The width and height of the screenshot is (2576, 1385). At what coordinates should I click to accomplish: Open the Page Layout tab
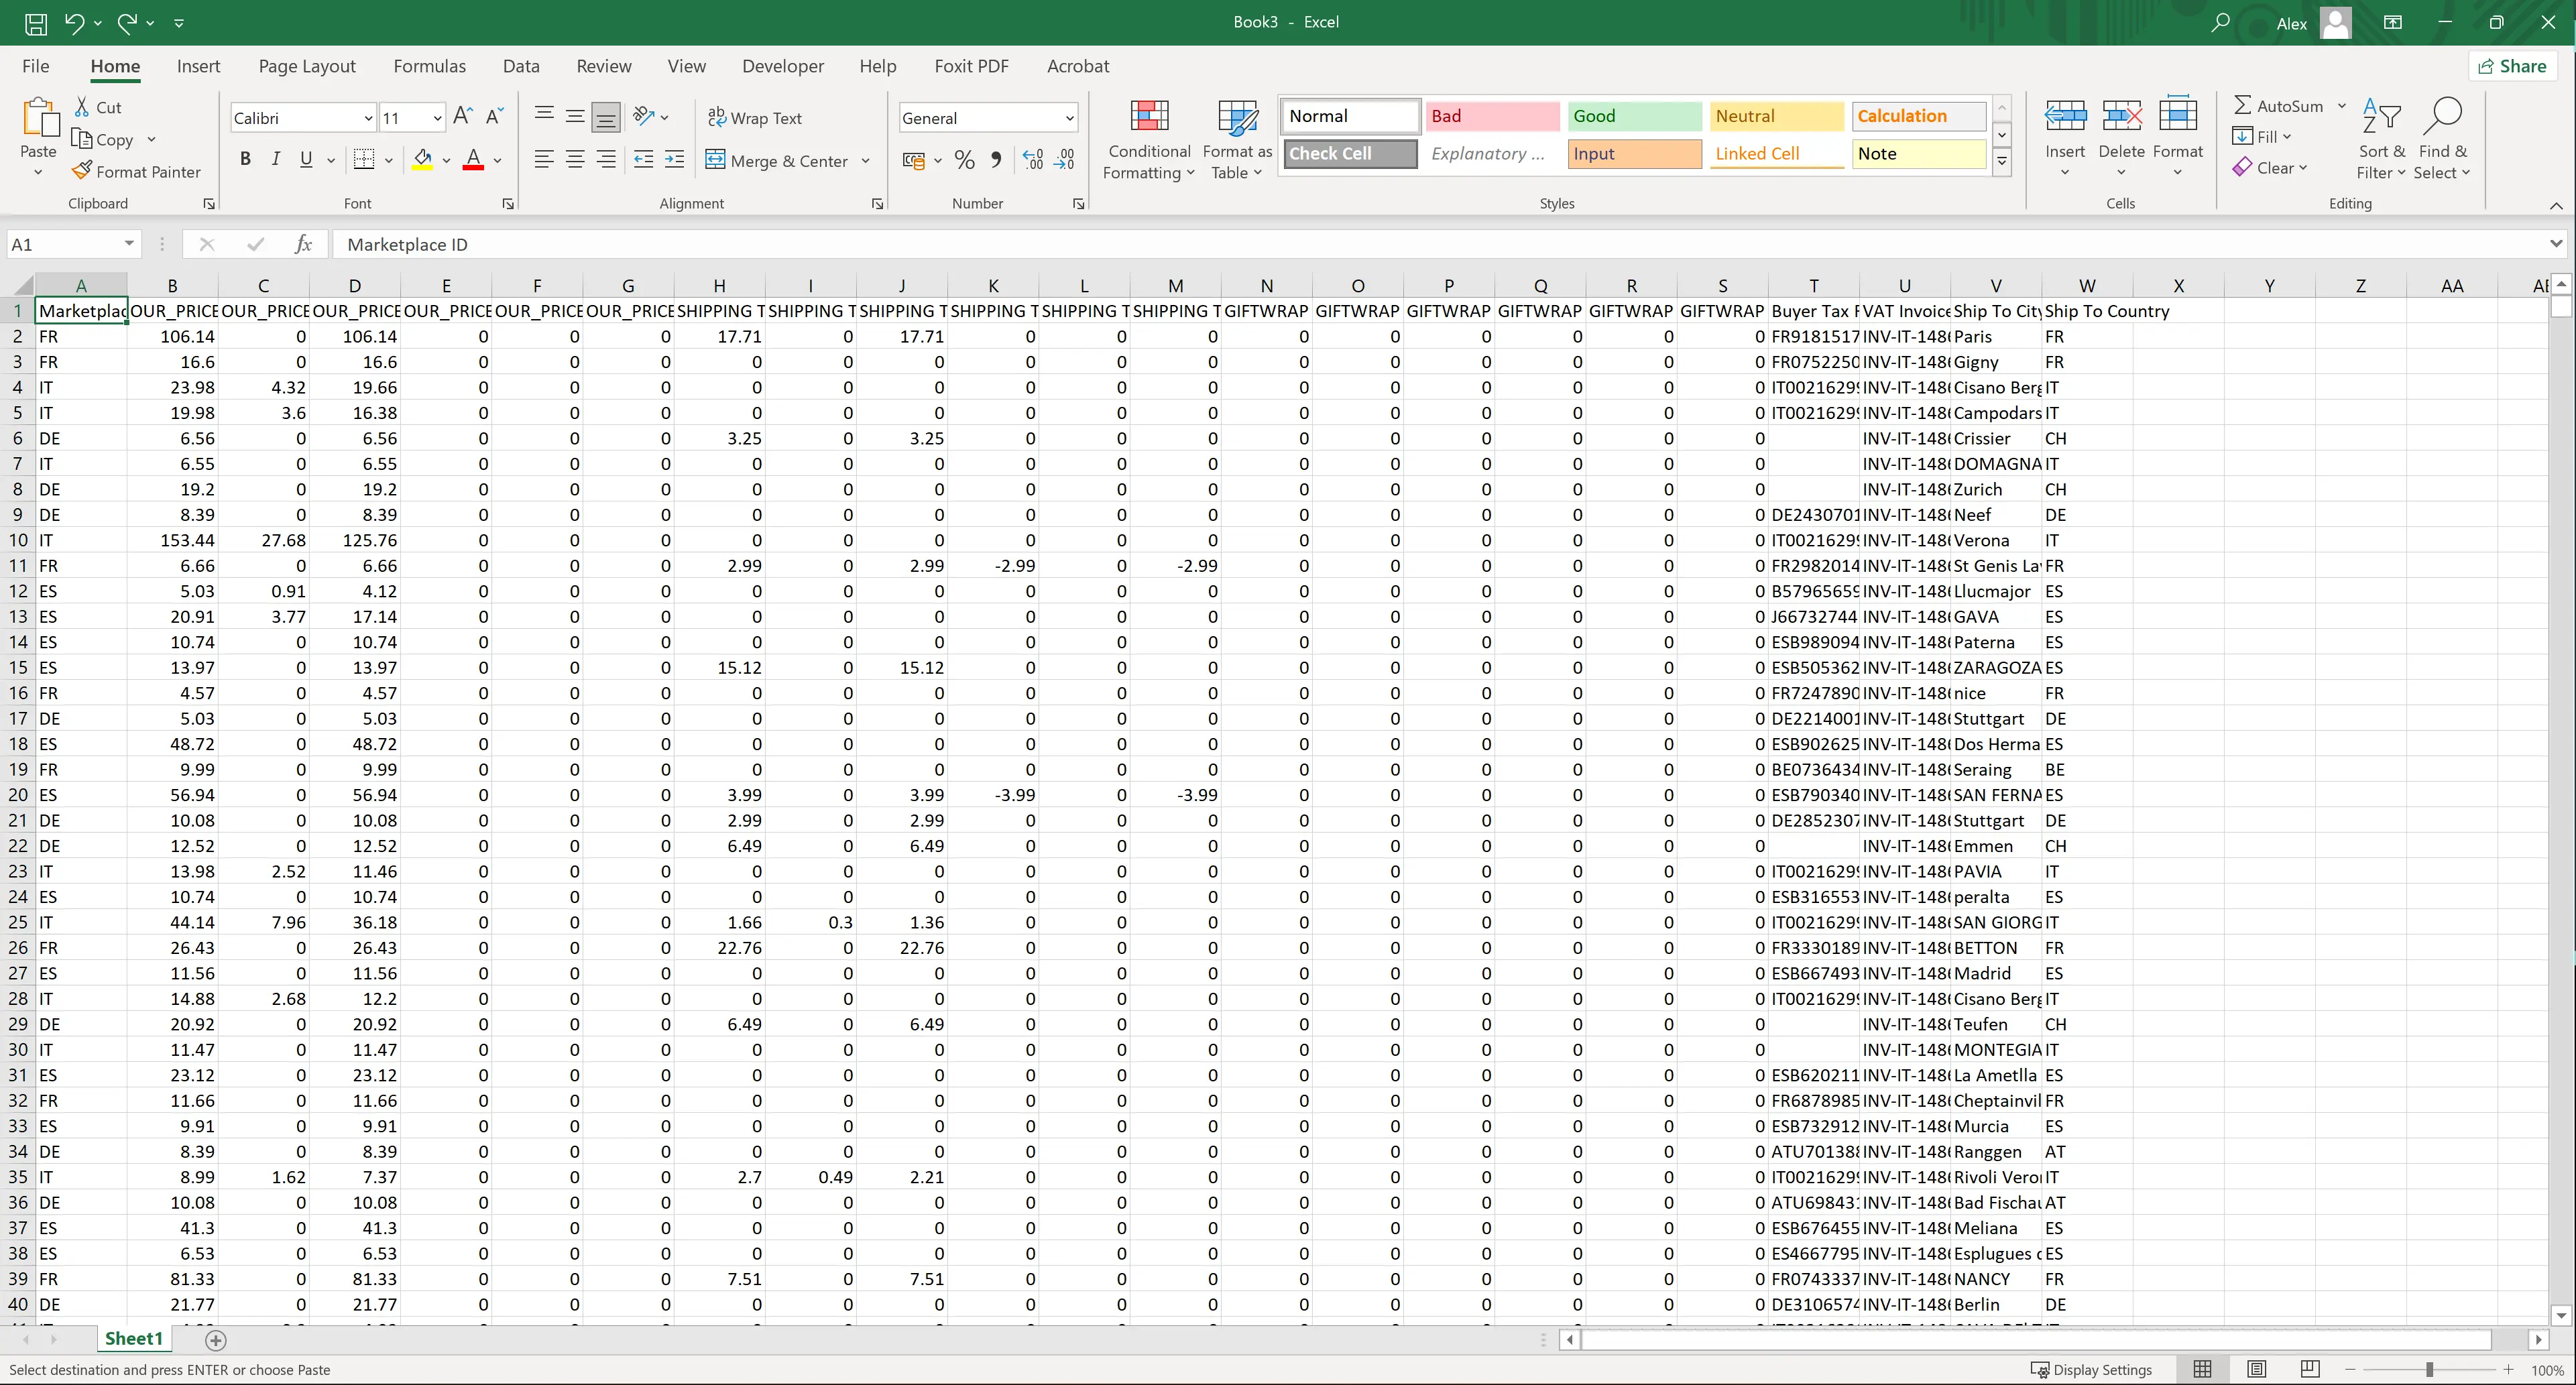306,66
